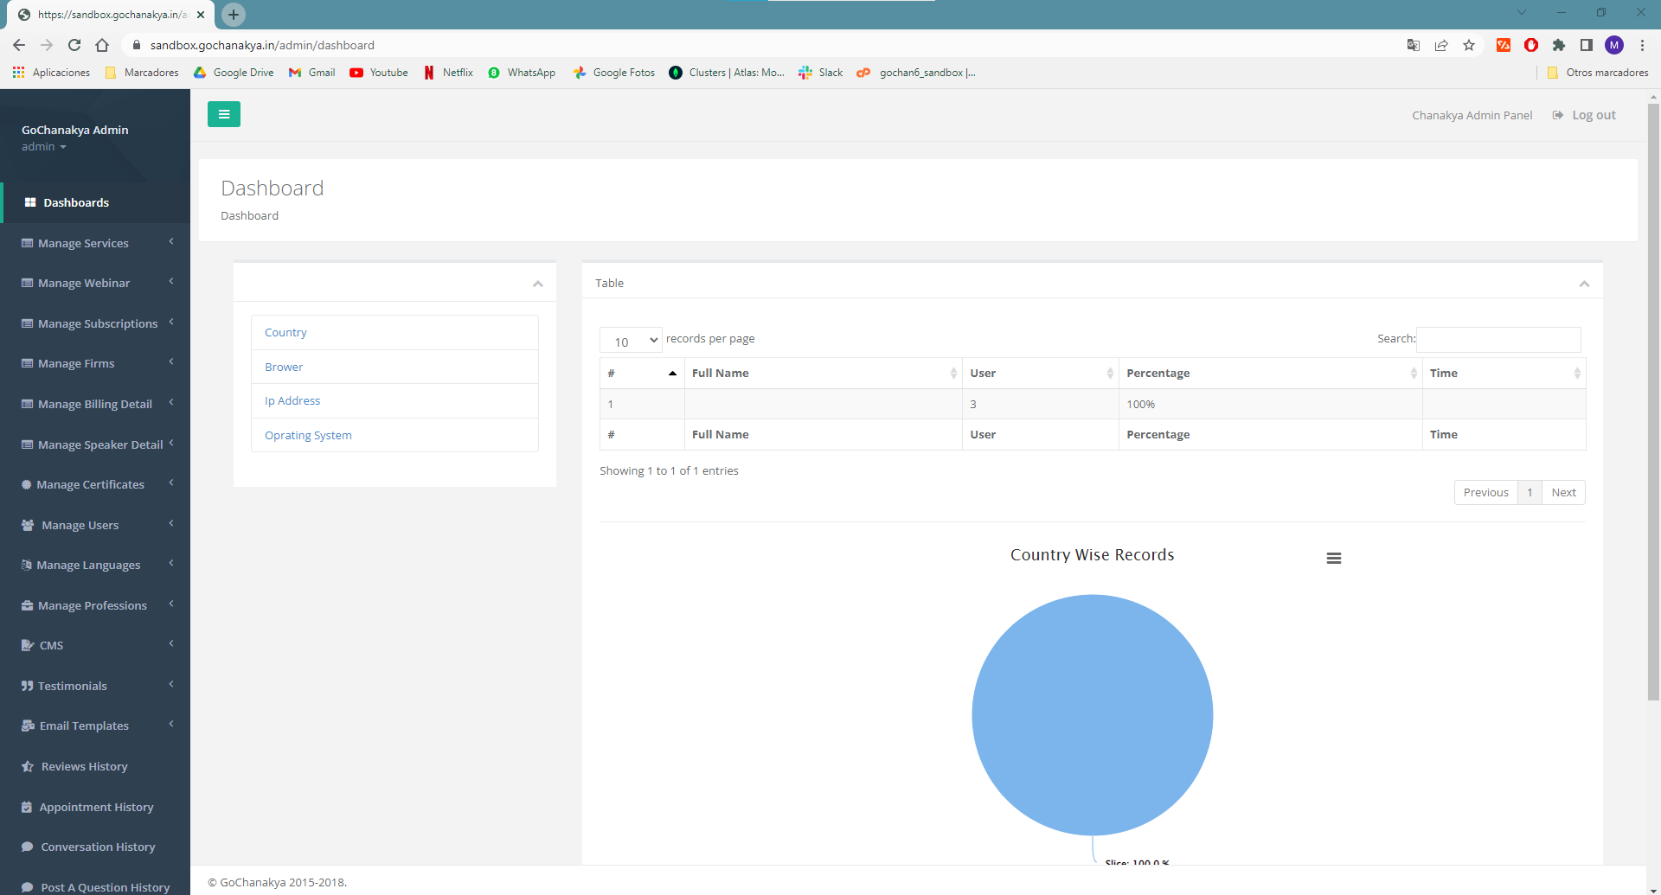Image resolution: width=1661 pixels, height=895 pixels.
Task: Go to browser home page
Action: click(102, 45)
